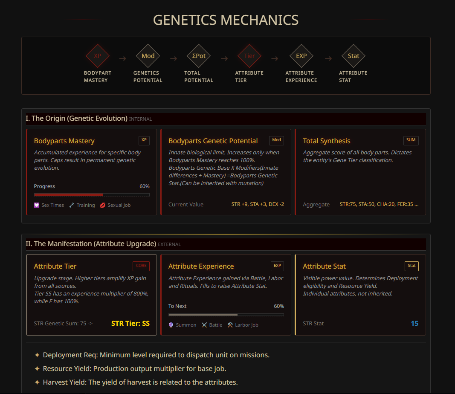Click the Larbor Job hammer icon

click(x=230, y=325)
